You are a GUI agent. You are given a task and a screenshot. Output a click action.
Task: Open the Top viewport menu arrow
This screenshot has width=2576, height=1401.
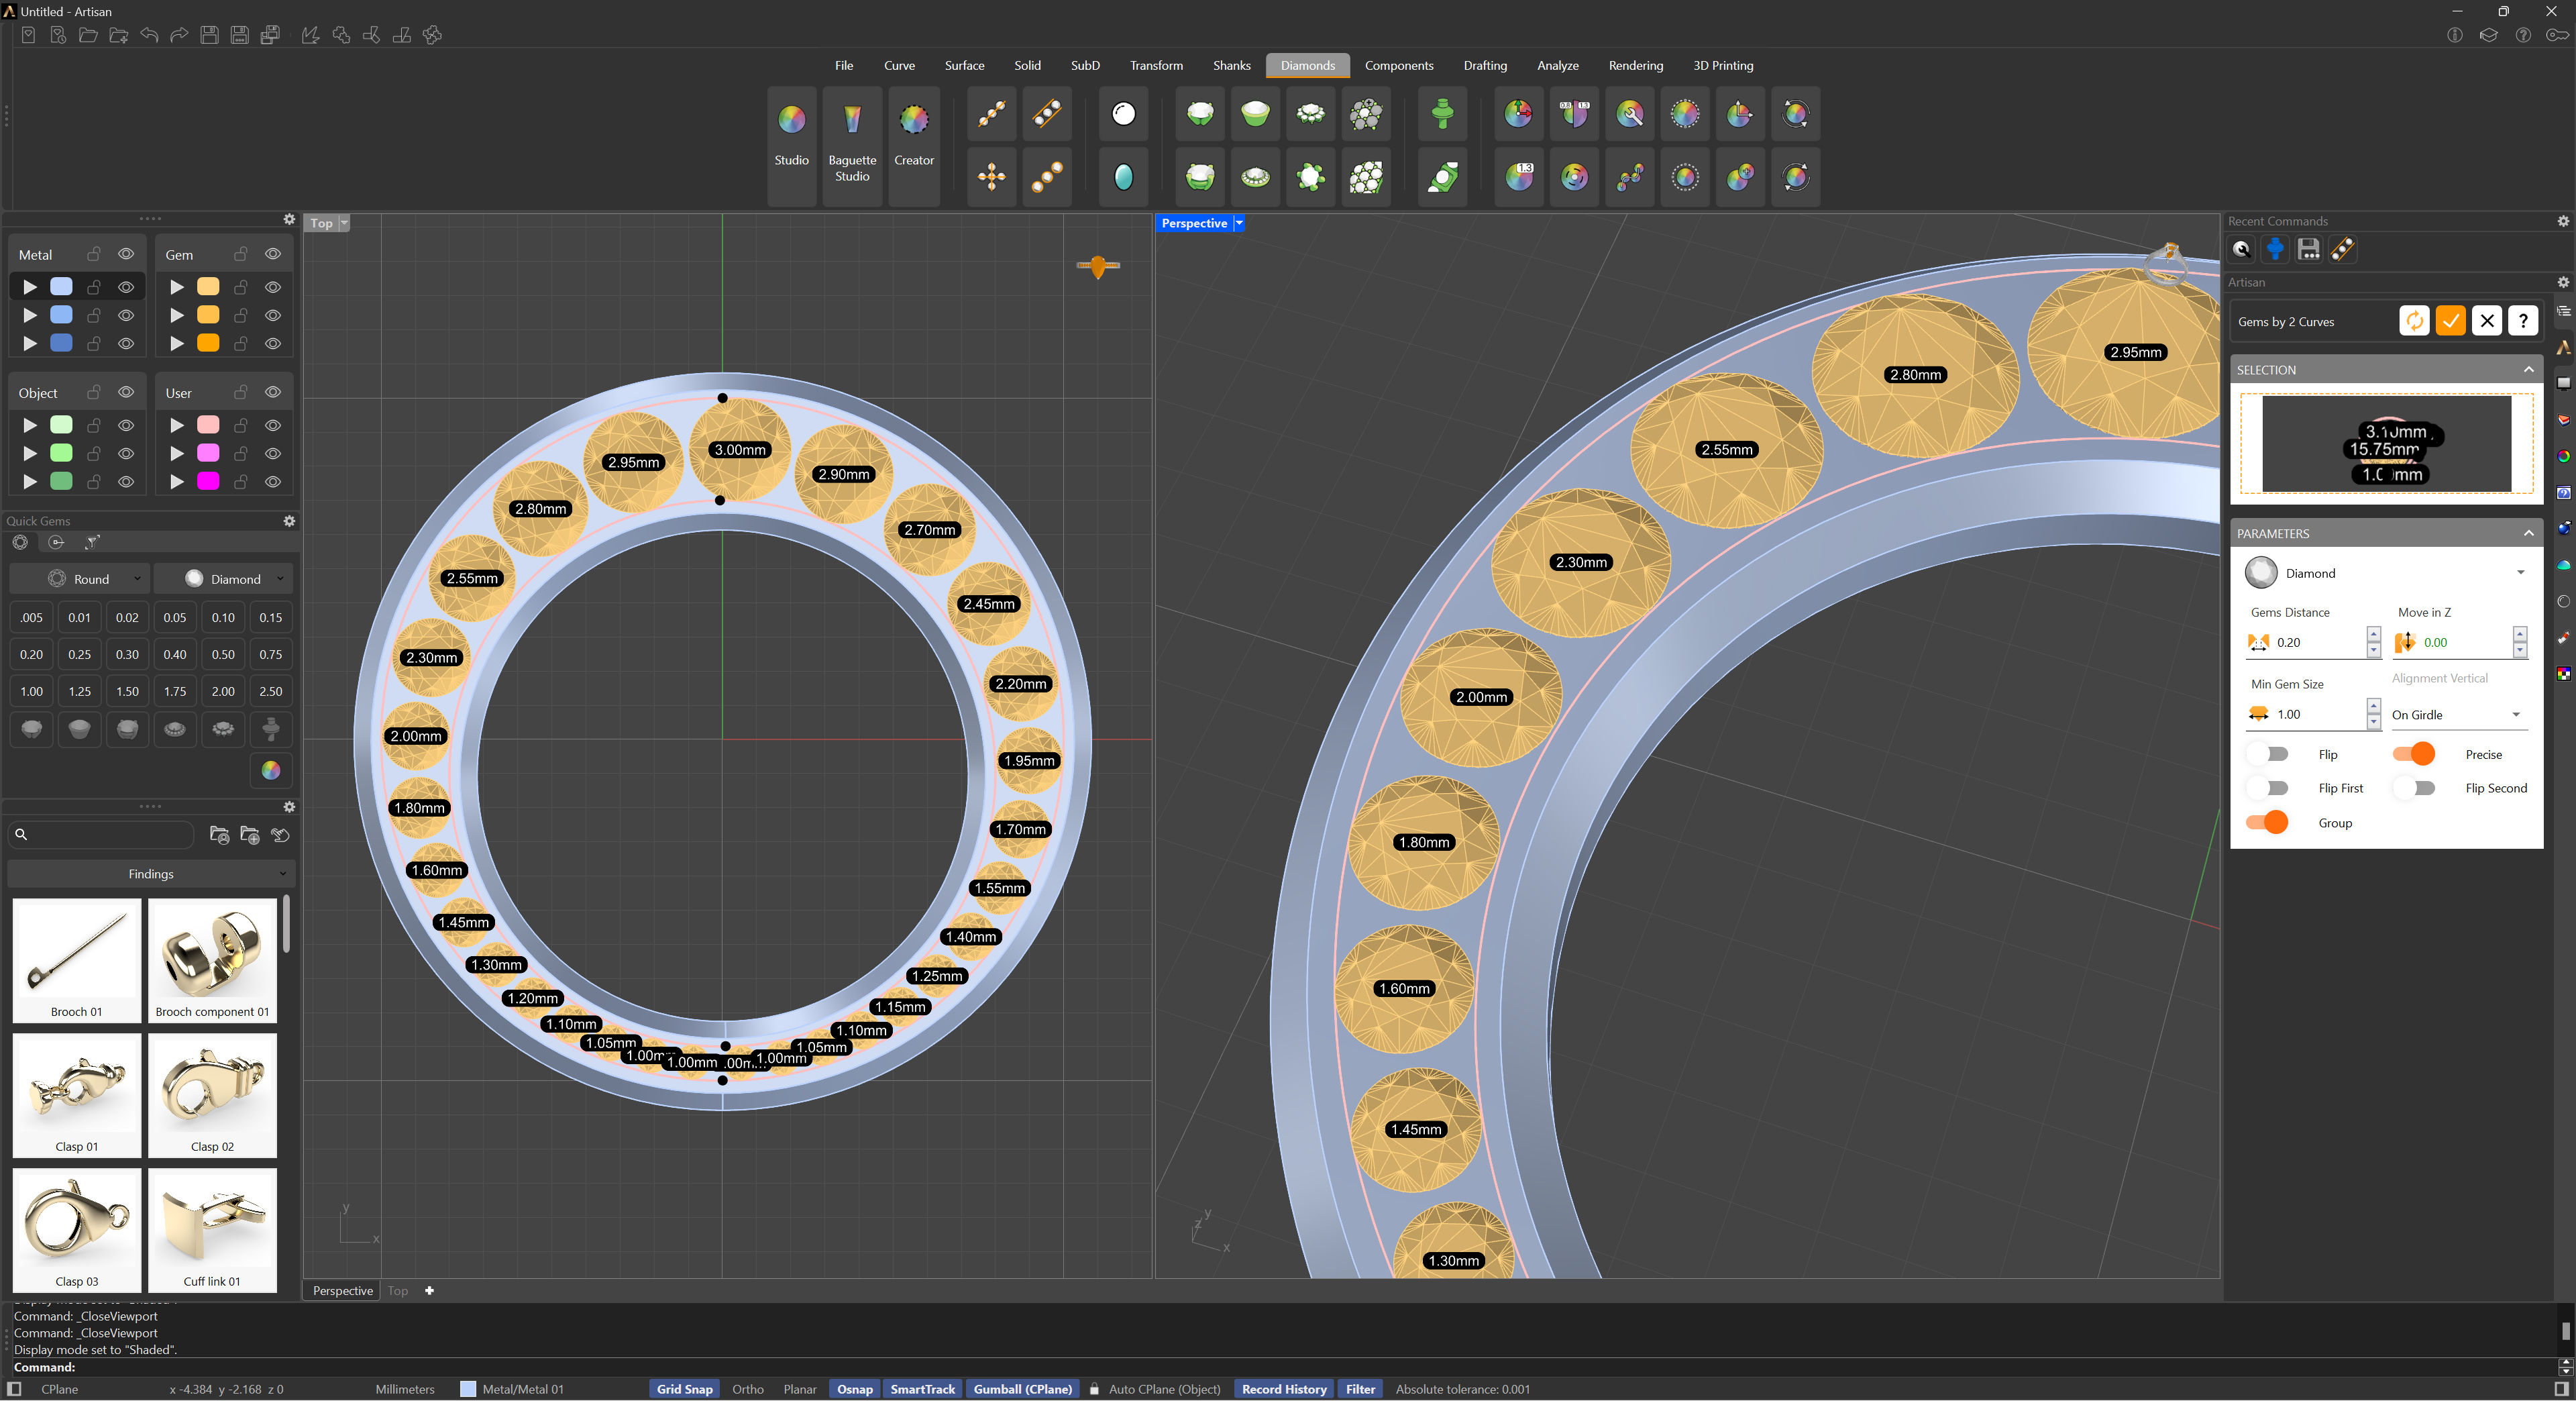point(344,223)
